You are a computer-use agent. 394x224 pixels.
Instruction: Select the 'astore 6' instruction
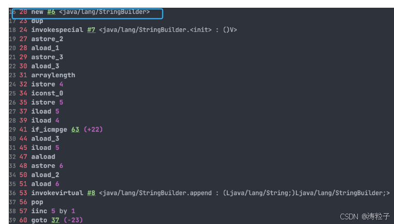(47, 166)
